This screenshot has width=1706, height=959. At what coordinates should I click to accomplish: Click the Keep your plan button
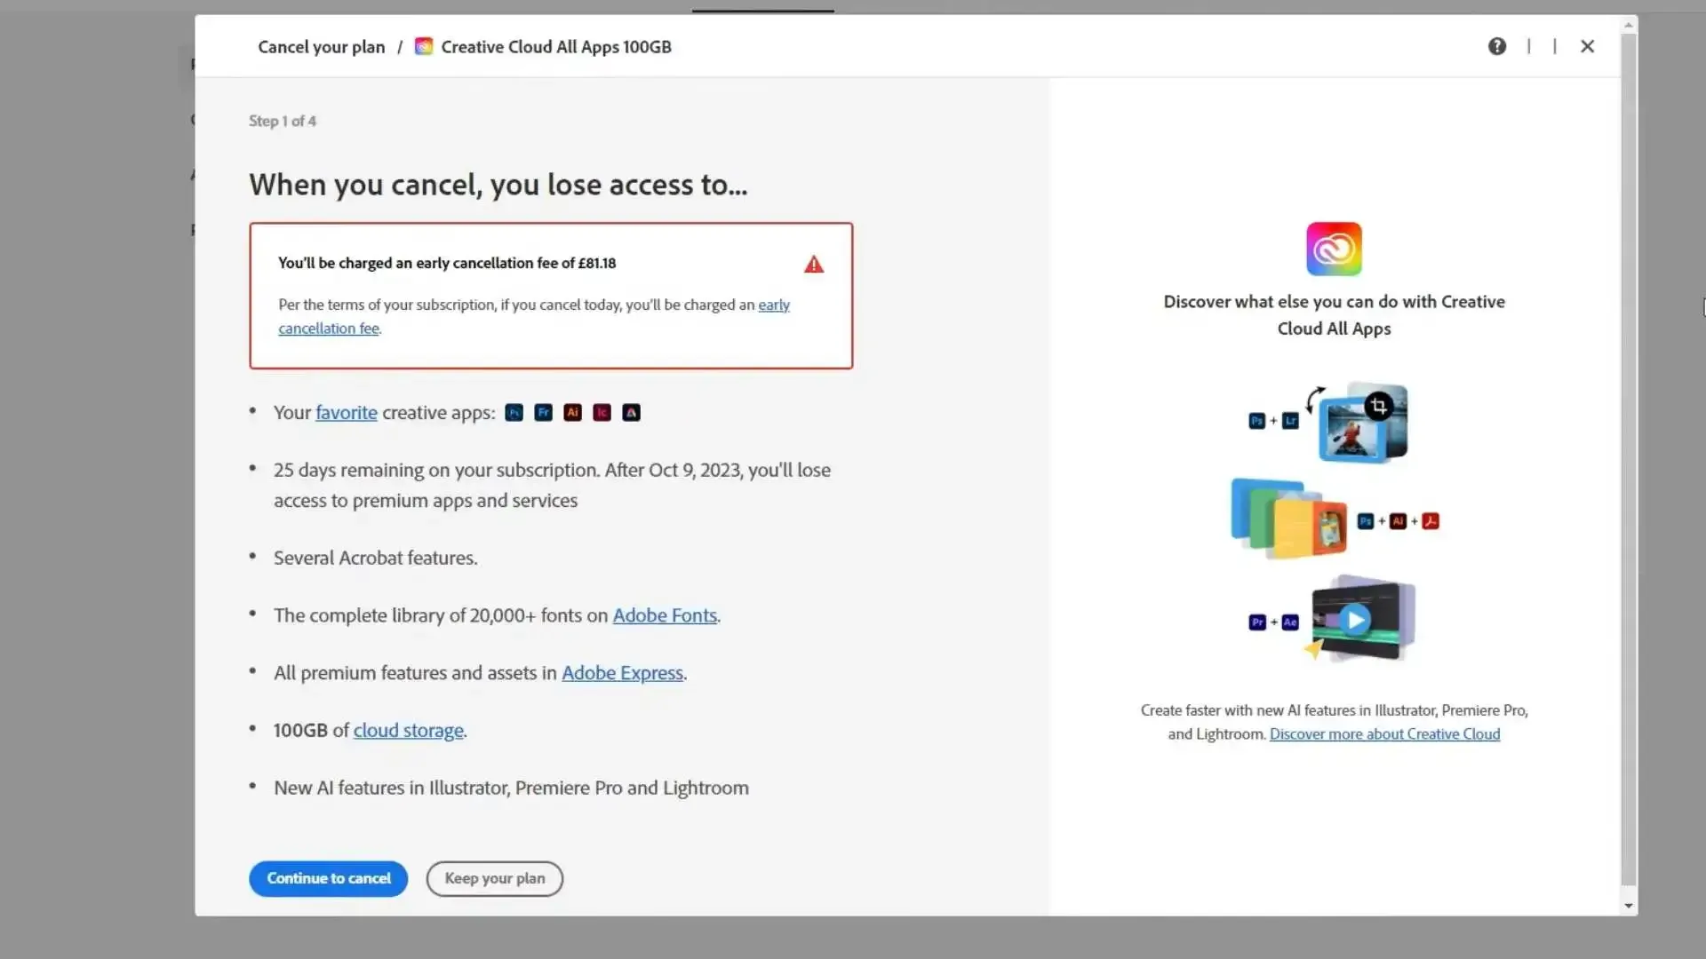pos(494,878)
